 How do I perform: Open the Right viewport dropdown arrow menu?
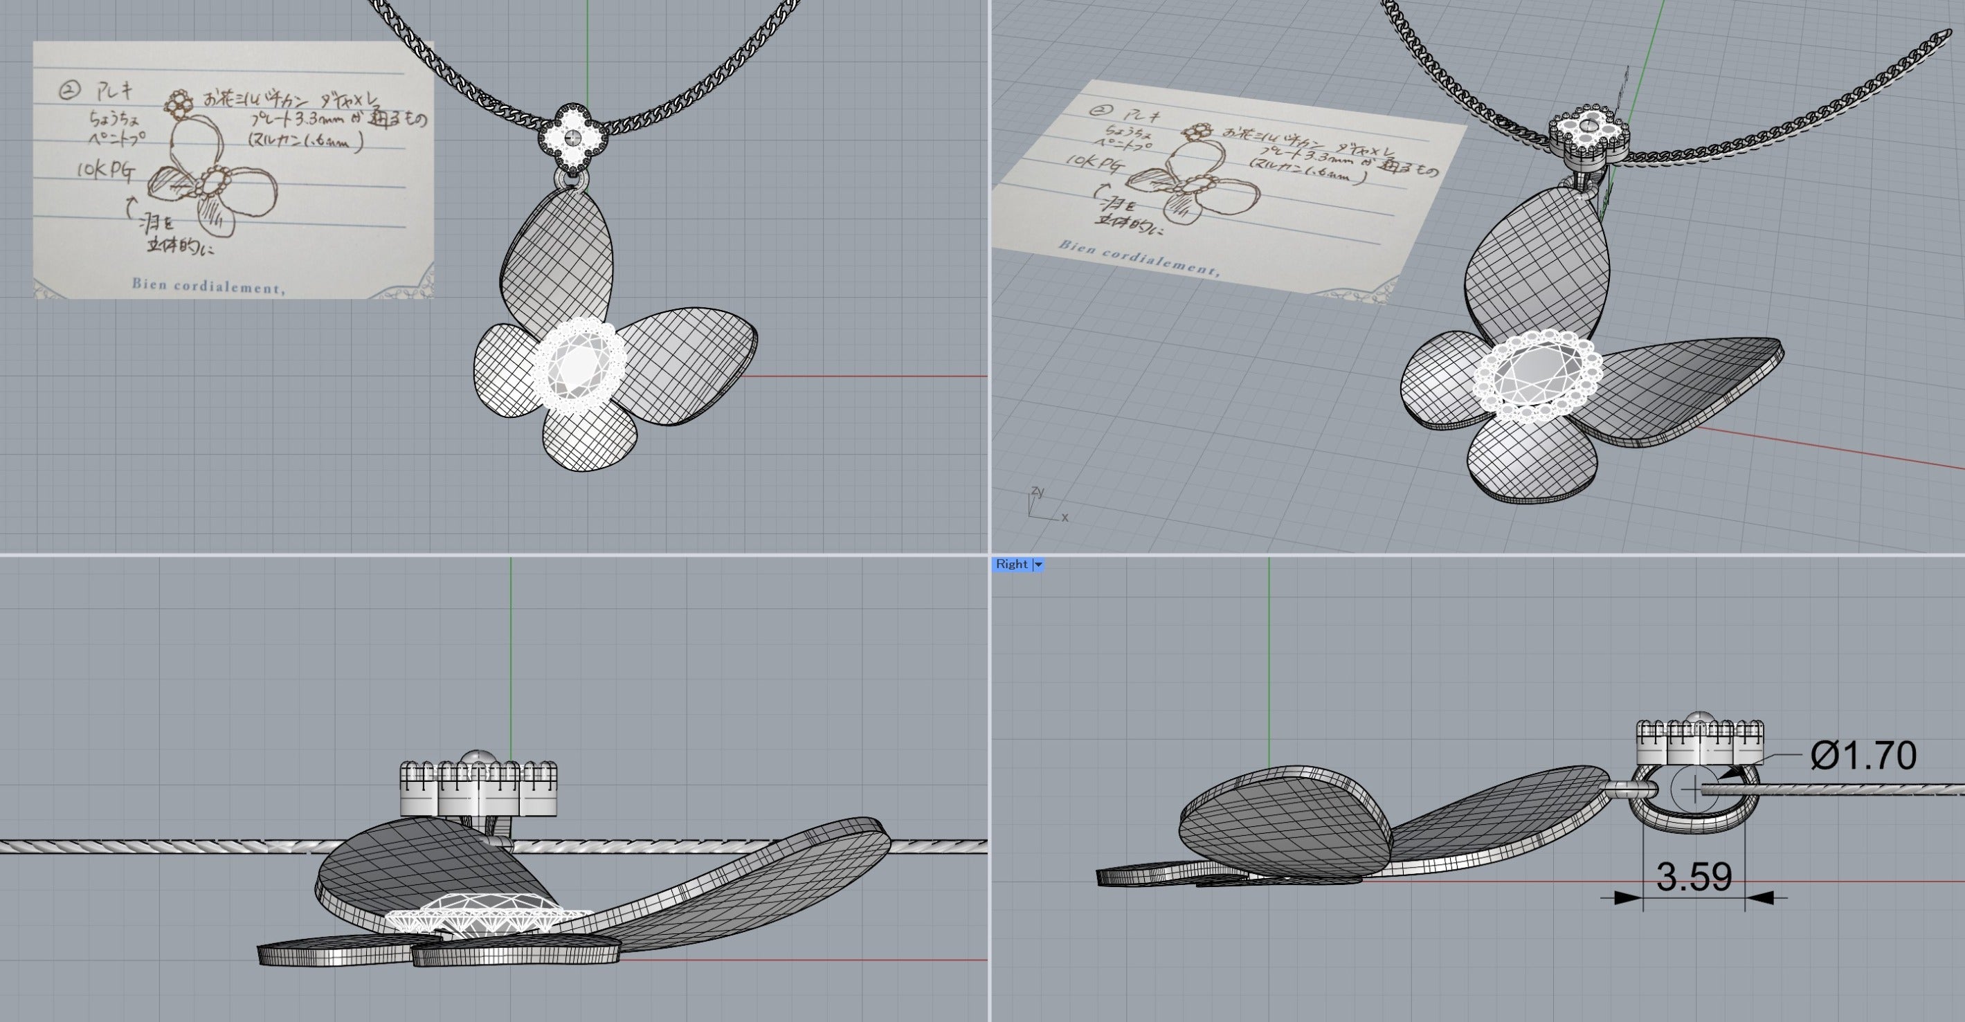tap(1038, 565)
